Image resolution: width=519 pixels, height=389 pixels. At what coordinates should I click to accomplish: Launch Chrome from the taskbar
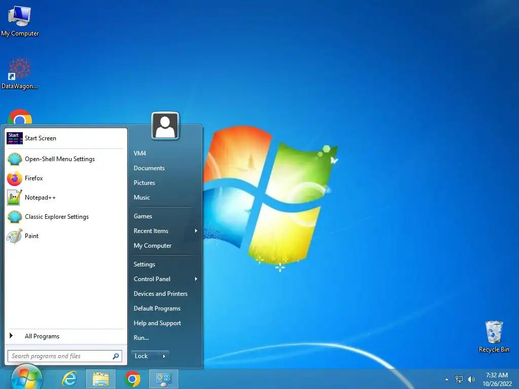132,379
